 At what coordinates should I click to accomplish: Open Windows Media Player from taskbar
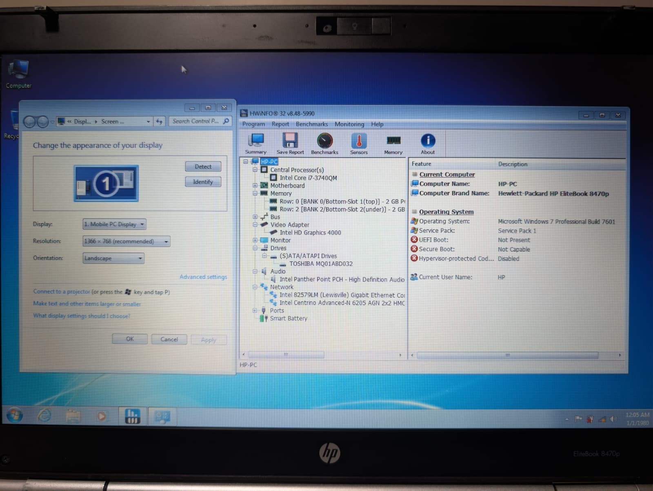click(102, 416)
